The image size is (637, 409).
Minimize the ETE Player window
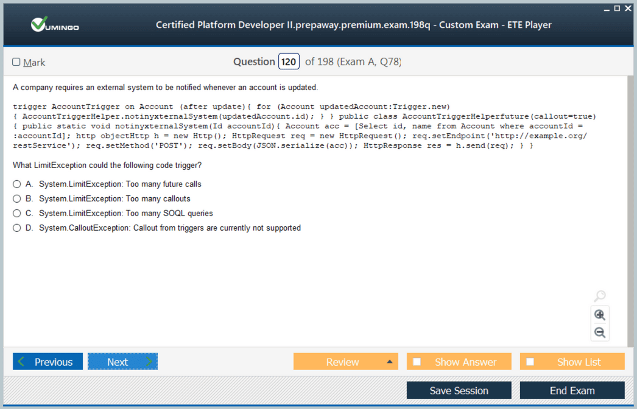[x=607, y=9]
